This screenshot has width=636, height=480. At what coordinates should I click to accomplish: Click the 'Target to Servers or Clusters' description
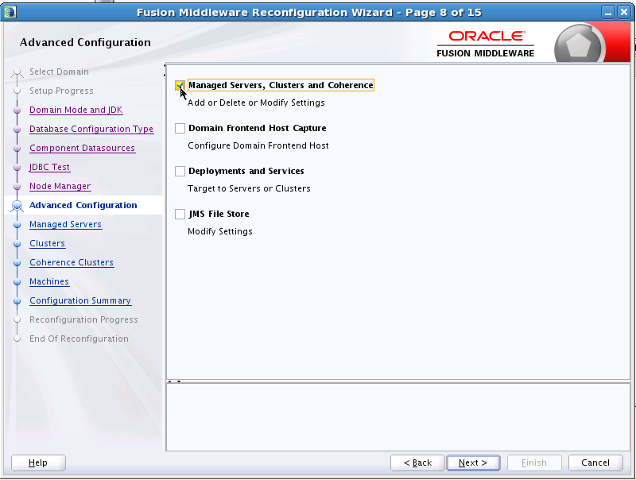pyautogui.click(x=249, y=188)
